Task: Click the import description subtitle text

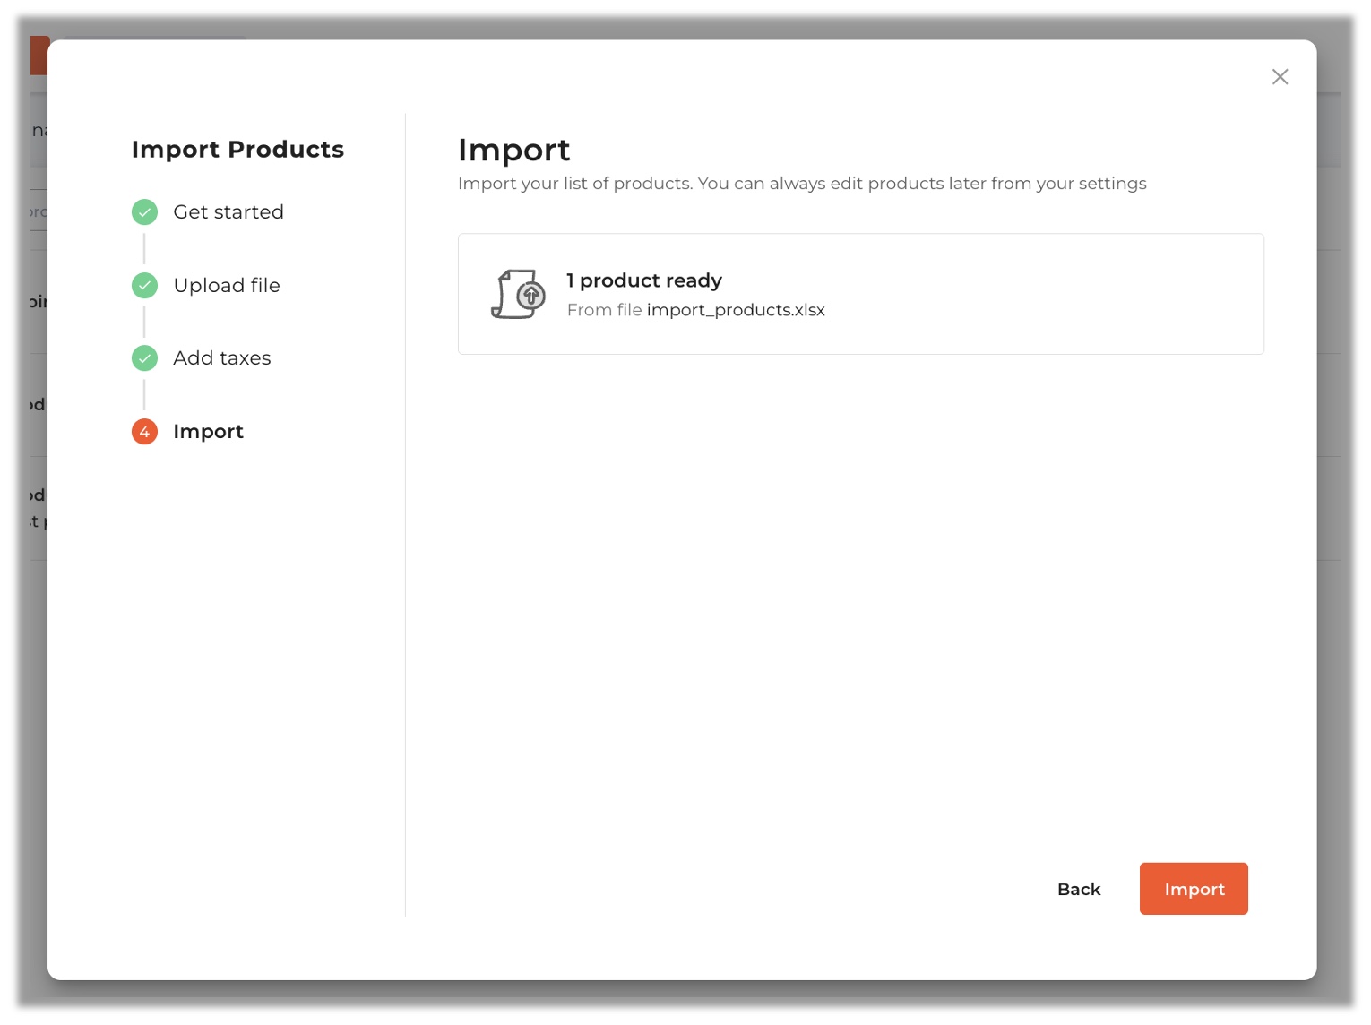Action: [x=802, y=184]
